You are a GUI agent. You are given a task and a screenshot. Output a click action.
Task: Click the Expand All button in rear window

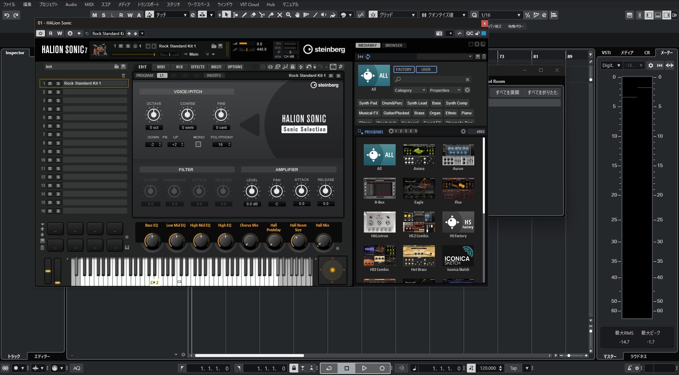click(x=507, y=92)
